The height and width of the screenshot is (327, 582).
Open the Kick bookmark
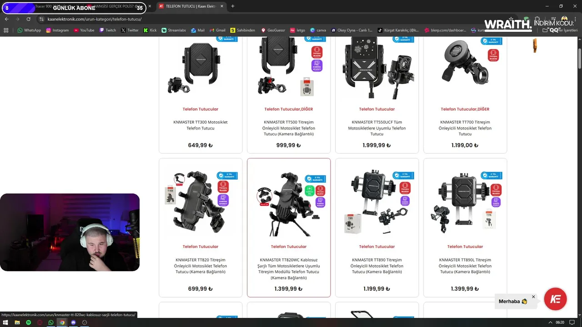pos(150,30)
